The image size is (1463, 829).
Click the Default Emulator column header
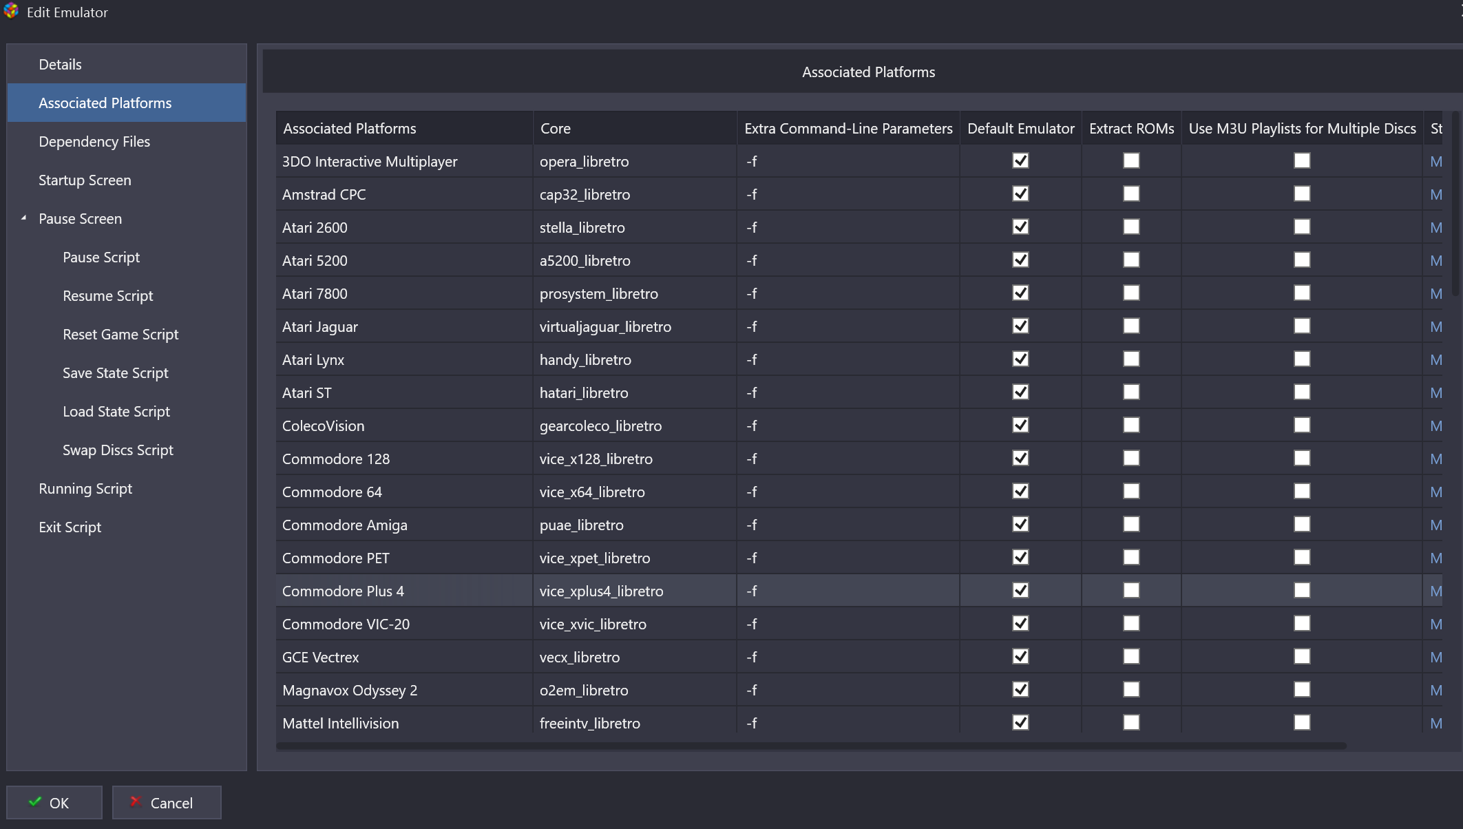[1021, 128]
